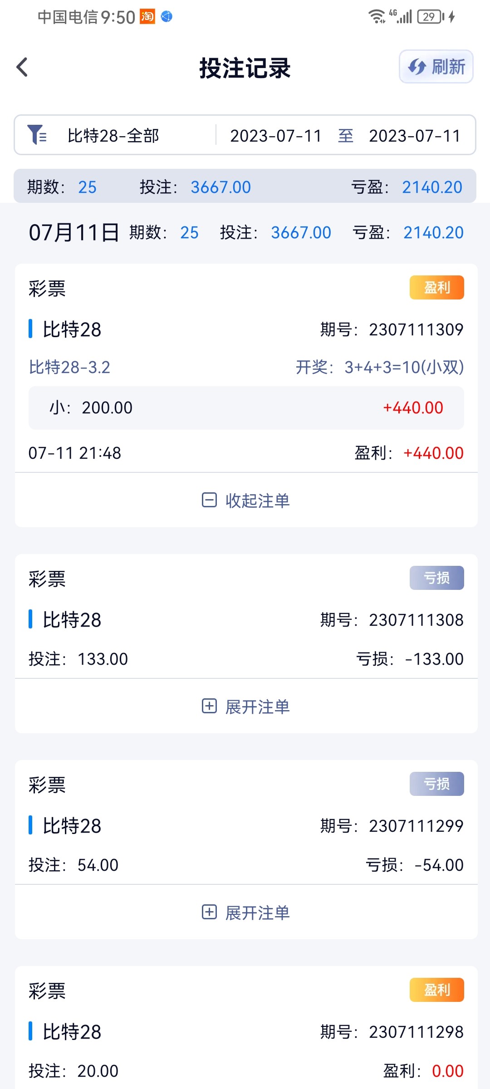Click plus icon in issue 2307111299 card
490x1089 pixels.
point(209,912)
